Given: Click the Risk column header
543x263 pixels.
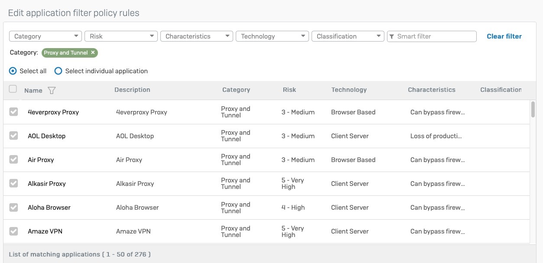Looking at the screenshot, I should (x=289, y=90).
